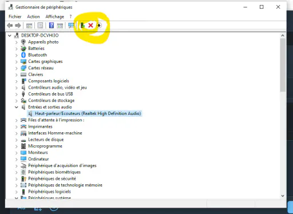Click the Moniteurs icon
The width and height of the screenshot is (293, 214).
tap(23, 152)
